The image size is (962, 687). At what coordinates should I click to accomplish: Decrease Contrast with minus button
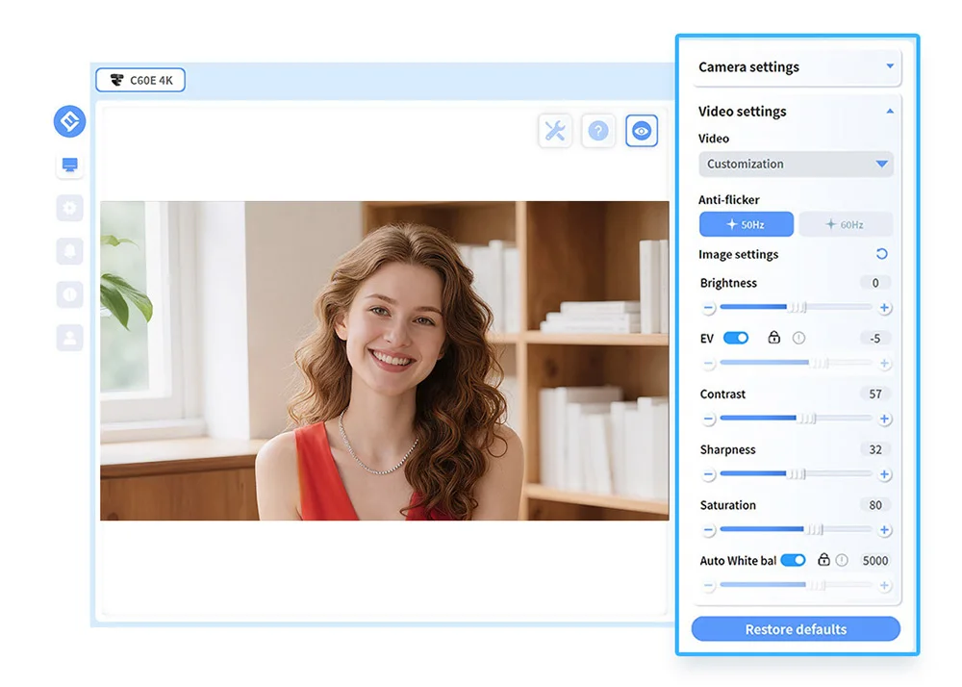709,419
